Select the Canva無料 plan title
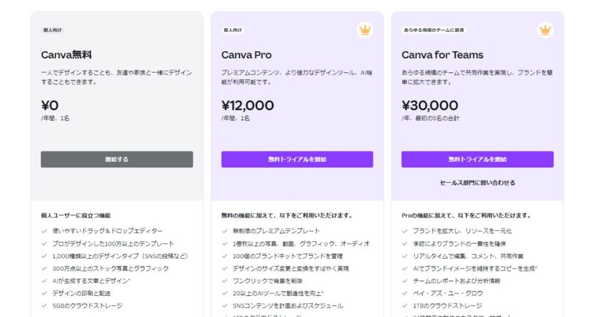 click(x=66, y=55)
